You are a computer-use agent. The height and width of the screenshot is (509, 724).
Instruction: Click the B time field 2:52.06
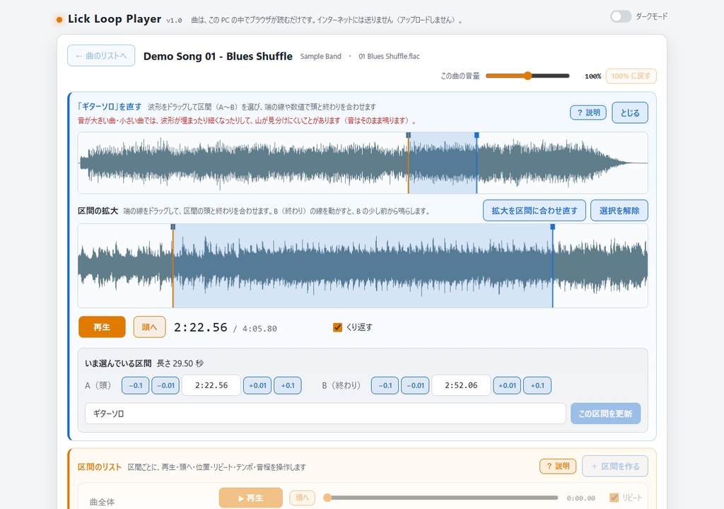[461, 385]
